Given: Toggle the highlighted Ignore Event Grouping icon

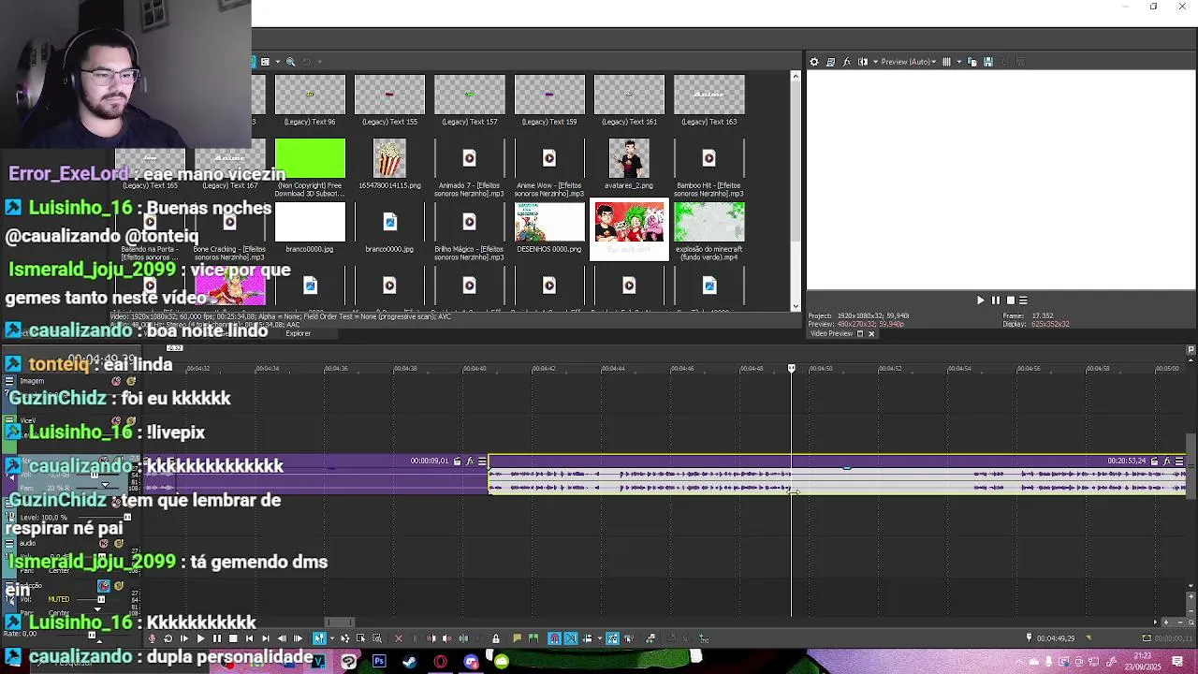Looking at the screenshot, I should click(x=612, y=638).
